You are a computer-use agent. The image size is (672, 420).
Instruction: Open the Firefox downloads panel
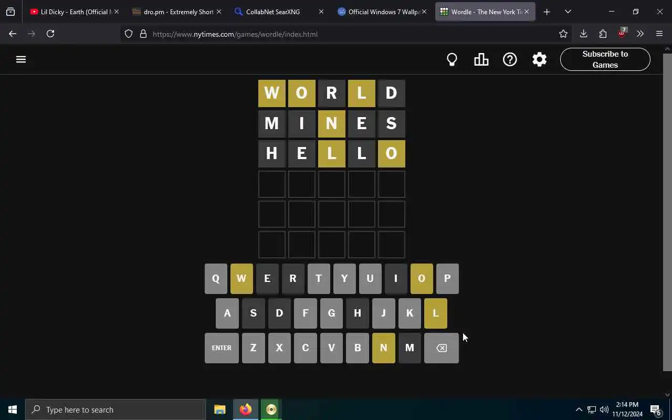pyautogui.click(x=583, y=34)
